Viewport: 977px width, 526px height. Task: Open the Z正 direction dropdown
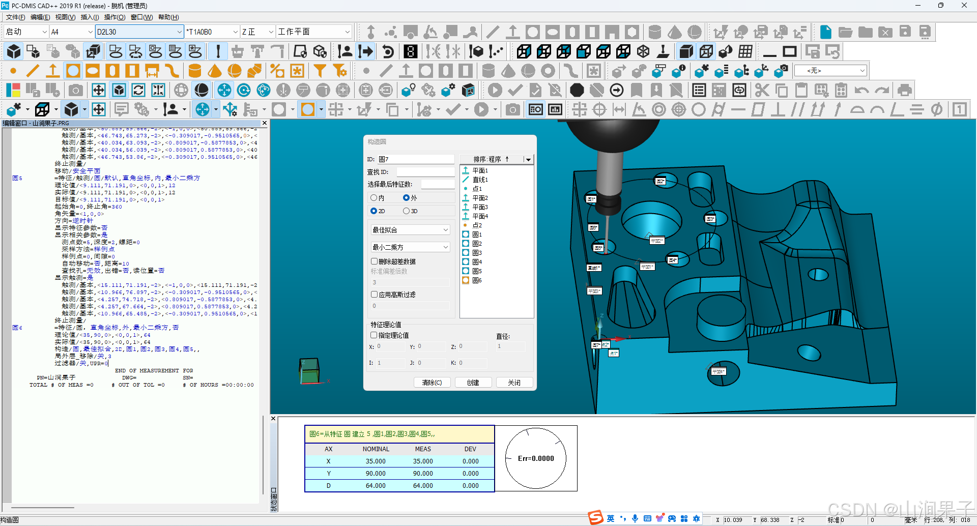pos(257,32)
